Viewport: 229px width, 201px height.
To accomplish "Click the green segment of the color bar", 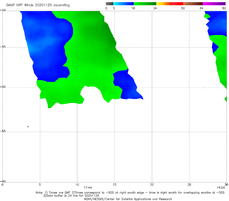I will click(145, 4).
